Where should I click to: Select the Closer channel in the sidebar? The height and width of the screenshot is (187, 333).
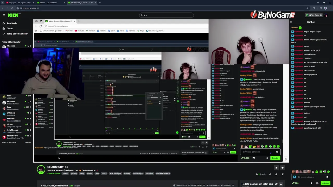pos(17,125)
